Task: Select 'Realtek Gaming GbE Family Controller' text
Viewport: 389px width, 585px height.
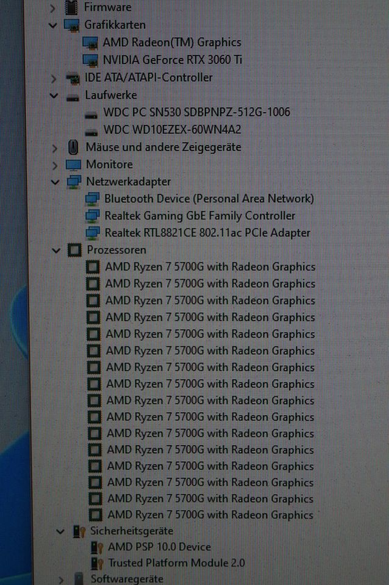Action: pos(200,216)
